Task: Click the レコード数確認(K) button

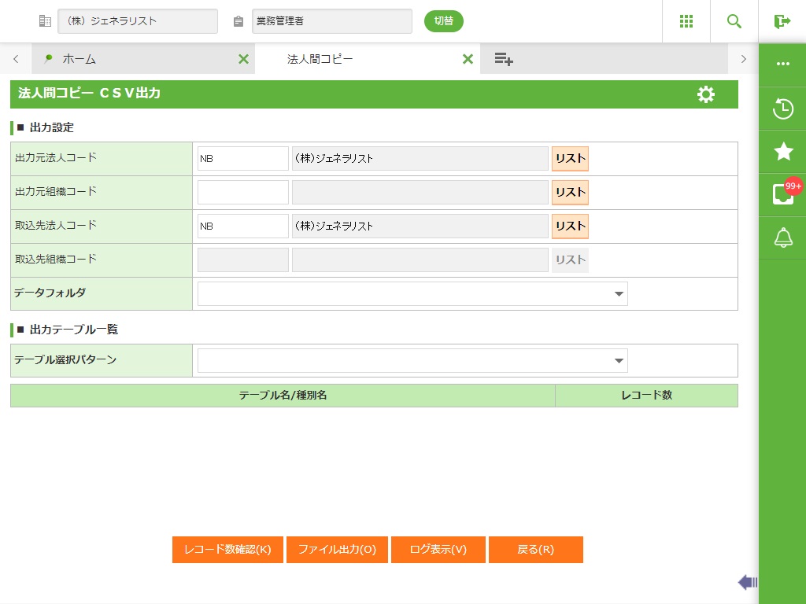Action: click(227, 550)
